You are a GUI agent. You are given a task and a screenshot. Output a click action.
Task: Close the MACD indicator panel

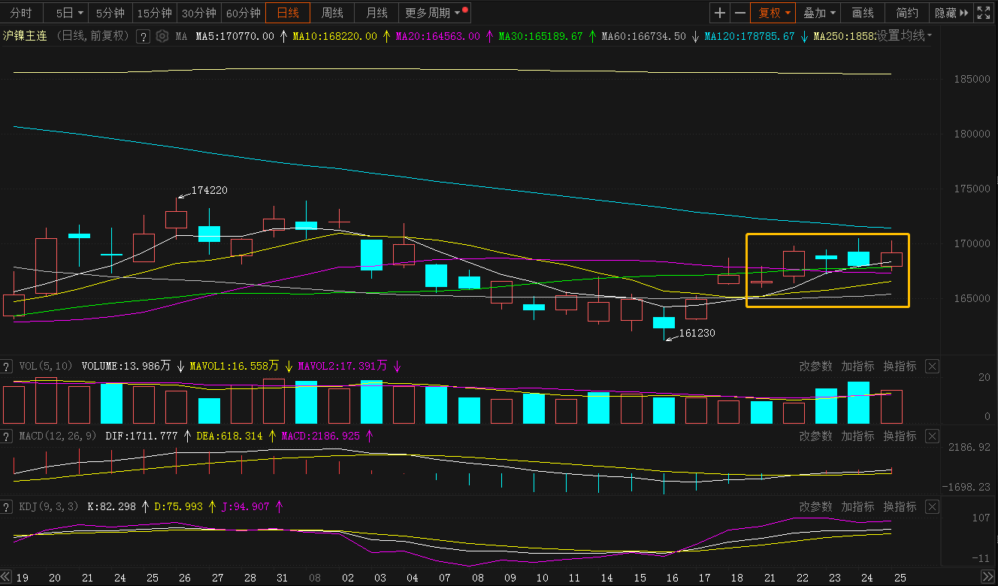932,436
